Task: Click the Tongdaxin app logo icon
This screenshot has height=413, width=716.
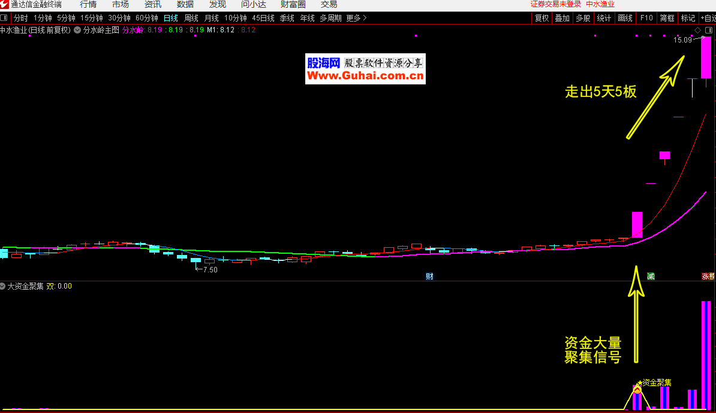Action: point(5,4)
